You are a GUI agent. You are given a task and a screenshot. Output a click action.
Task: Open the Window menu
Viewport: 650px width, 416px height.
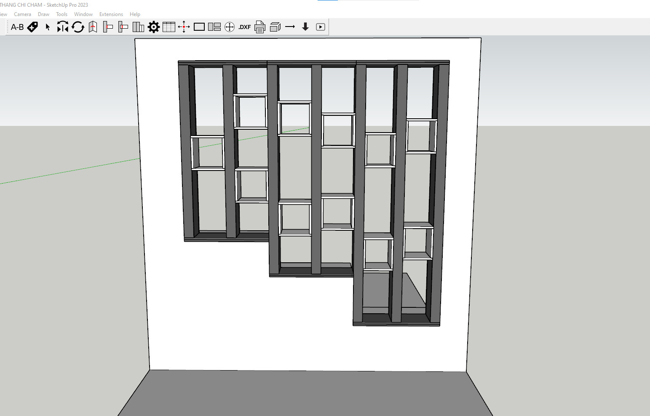pyautogui.click(x=83, y=14)
